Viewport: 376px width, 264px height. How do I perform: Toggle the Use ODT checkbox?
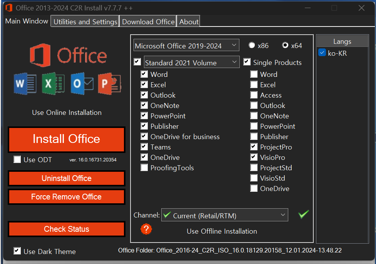click(x=17, y=159)
